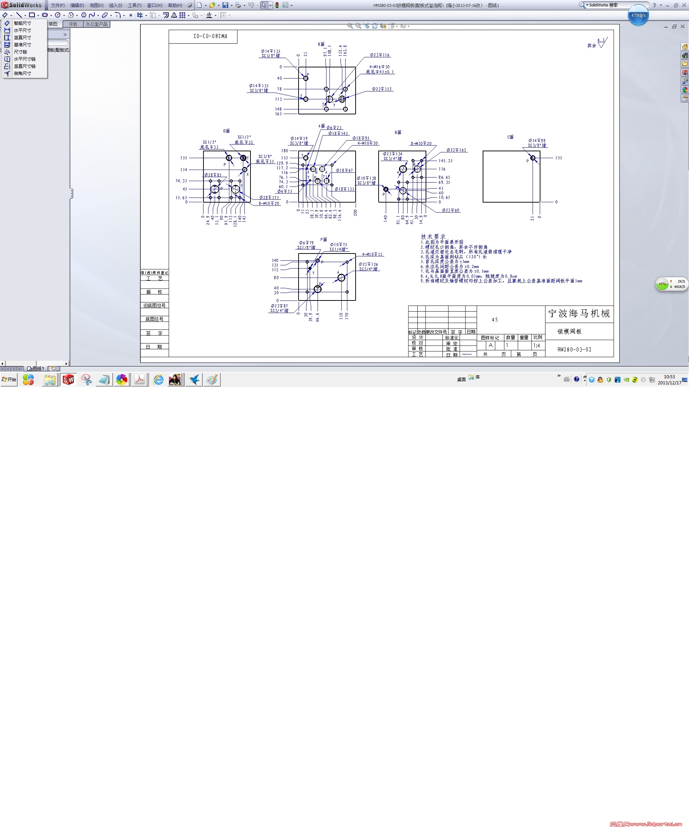Viewport: 689px width, 829px height.
Task: Click the Print icon
Action: [x=238, y=5]
